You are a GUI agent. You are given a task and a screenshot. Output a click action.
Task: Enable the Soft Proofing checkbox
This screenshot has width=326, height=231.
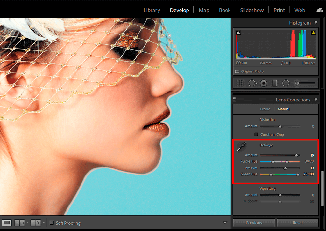coord(52,223)
